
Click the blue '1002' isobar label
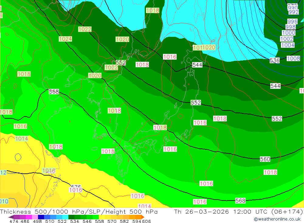(x=287, y=39)
